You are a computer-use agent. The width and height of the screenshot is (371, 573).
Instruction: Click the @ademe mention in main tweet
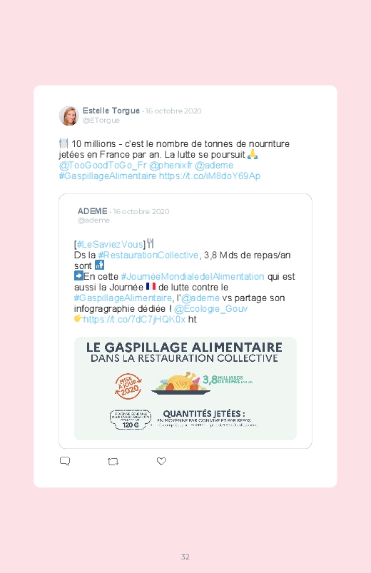click(x=214, y=166)
